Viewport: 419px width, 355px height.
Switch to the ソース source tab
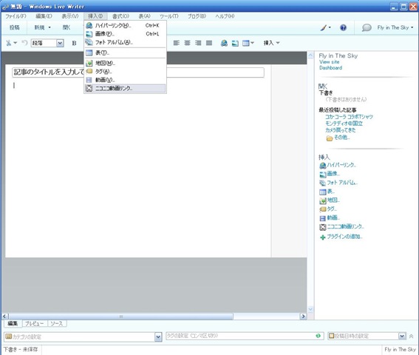tap(57, 323)
